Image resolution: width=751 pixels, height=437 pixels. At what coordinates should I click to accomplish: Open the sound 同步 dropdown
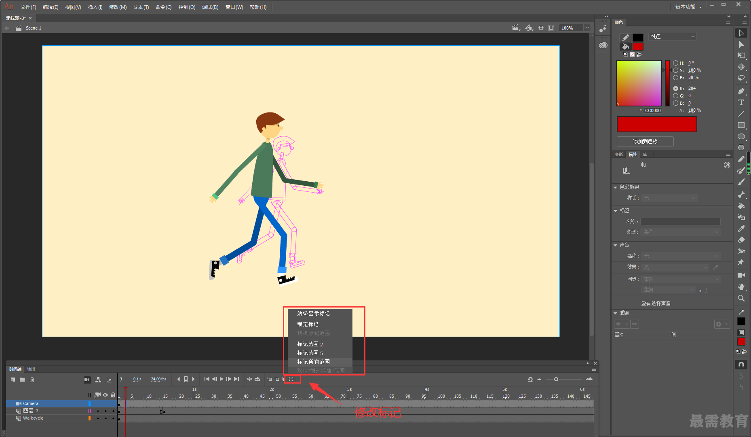681,279
